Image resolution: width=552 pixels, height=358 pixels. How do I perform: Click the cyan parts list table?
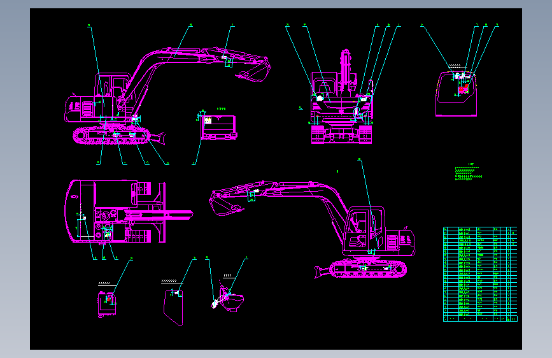pyautogui.click(x=480, y=274)
